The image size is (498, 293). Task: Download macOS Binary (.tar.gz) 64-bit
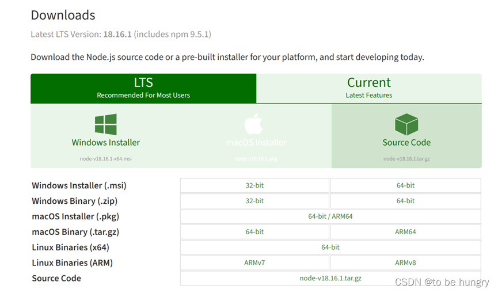254,232
